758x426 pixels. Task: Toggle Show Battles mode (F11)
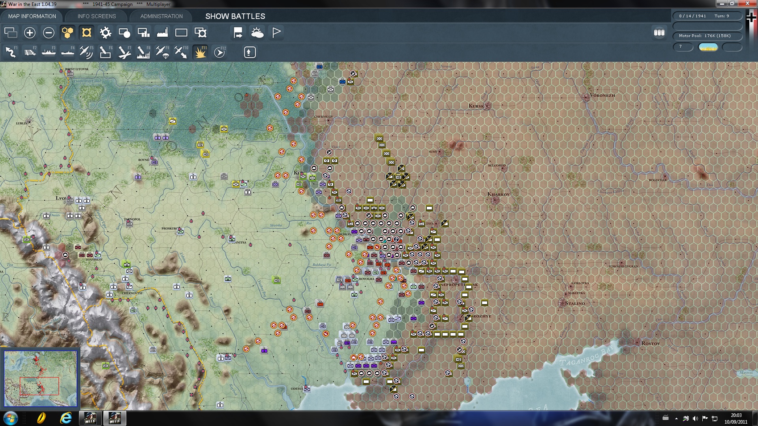point(200,52)
